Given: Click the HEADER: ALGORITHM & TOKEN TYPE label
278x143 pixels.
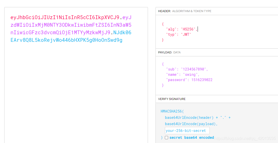Looking at the screenshot, I should coord(184,11).
